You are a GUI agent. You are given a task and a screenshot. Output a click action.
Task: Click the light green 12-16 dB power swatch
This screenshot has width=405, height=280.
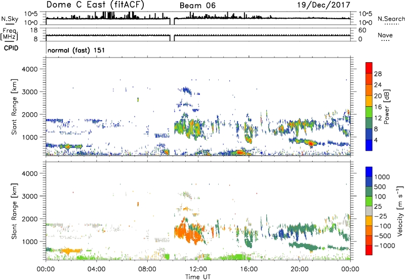pos(369,112)
